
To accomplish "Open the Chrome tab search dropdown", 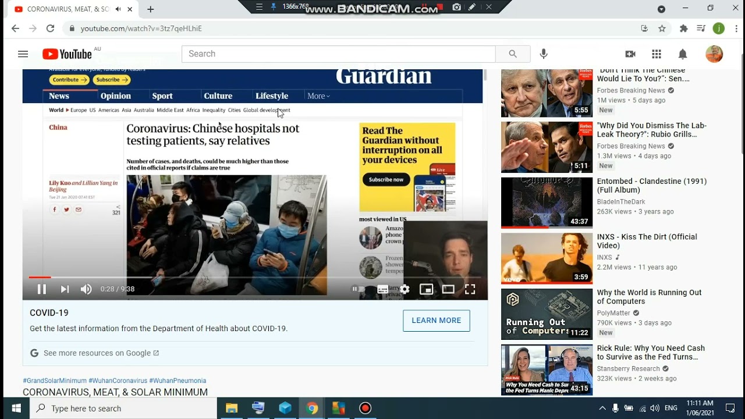I will coord(661,9).
